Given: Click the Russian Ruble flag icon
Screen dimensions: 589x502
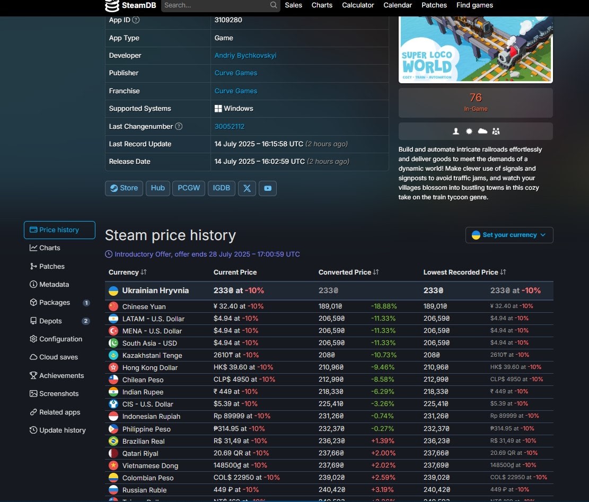Looking at the screenshot, I should 113,490.
